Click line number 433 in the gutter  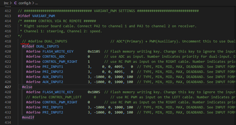click(x=8, y=118)
